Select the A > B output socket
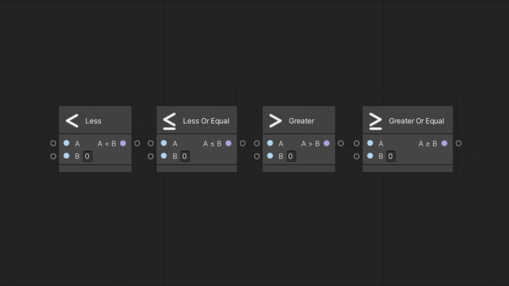Viewport: 509px width, 286px height. [327, 144]
